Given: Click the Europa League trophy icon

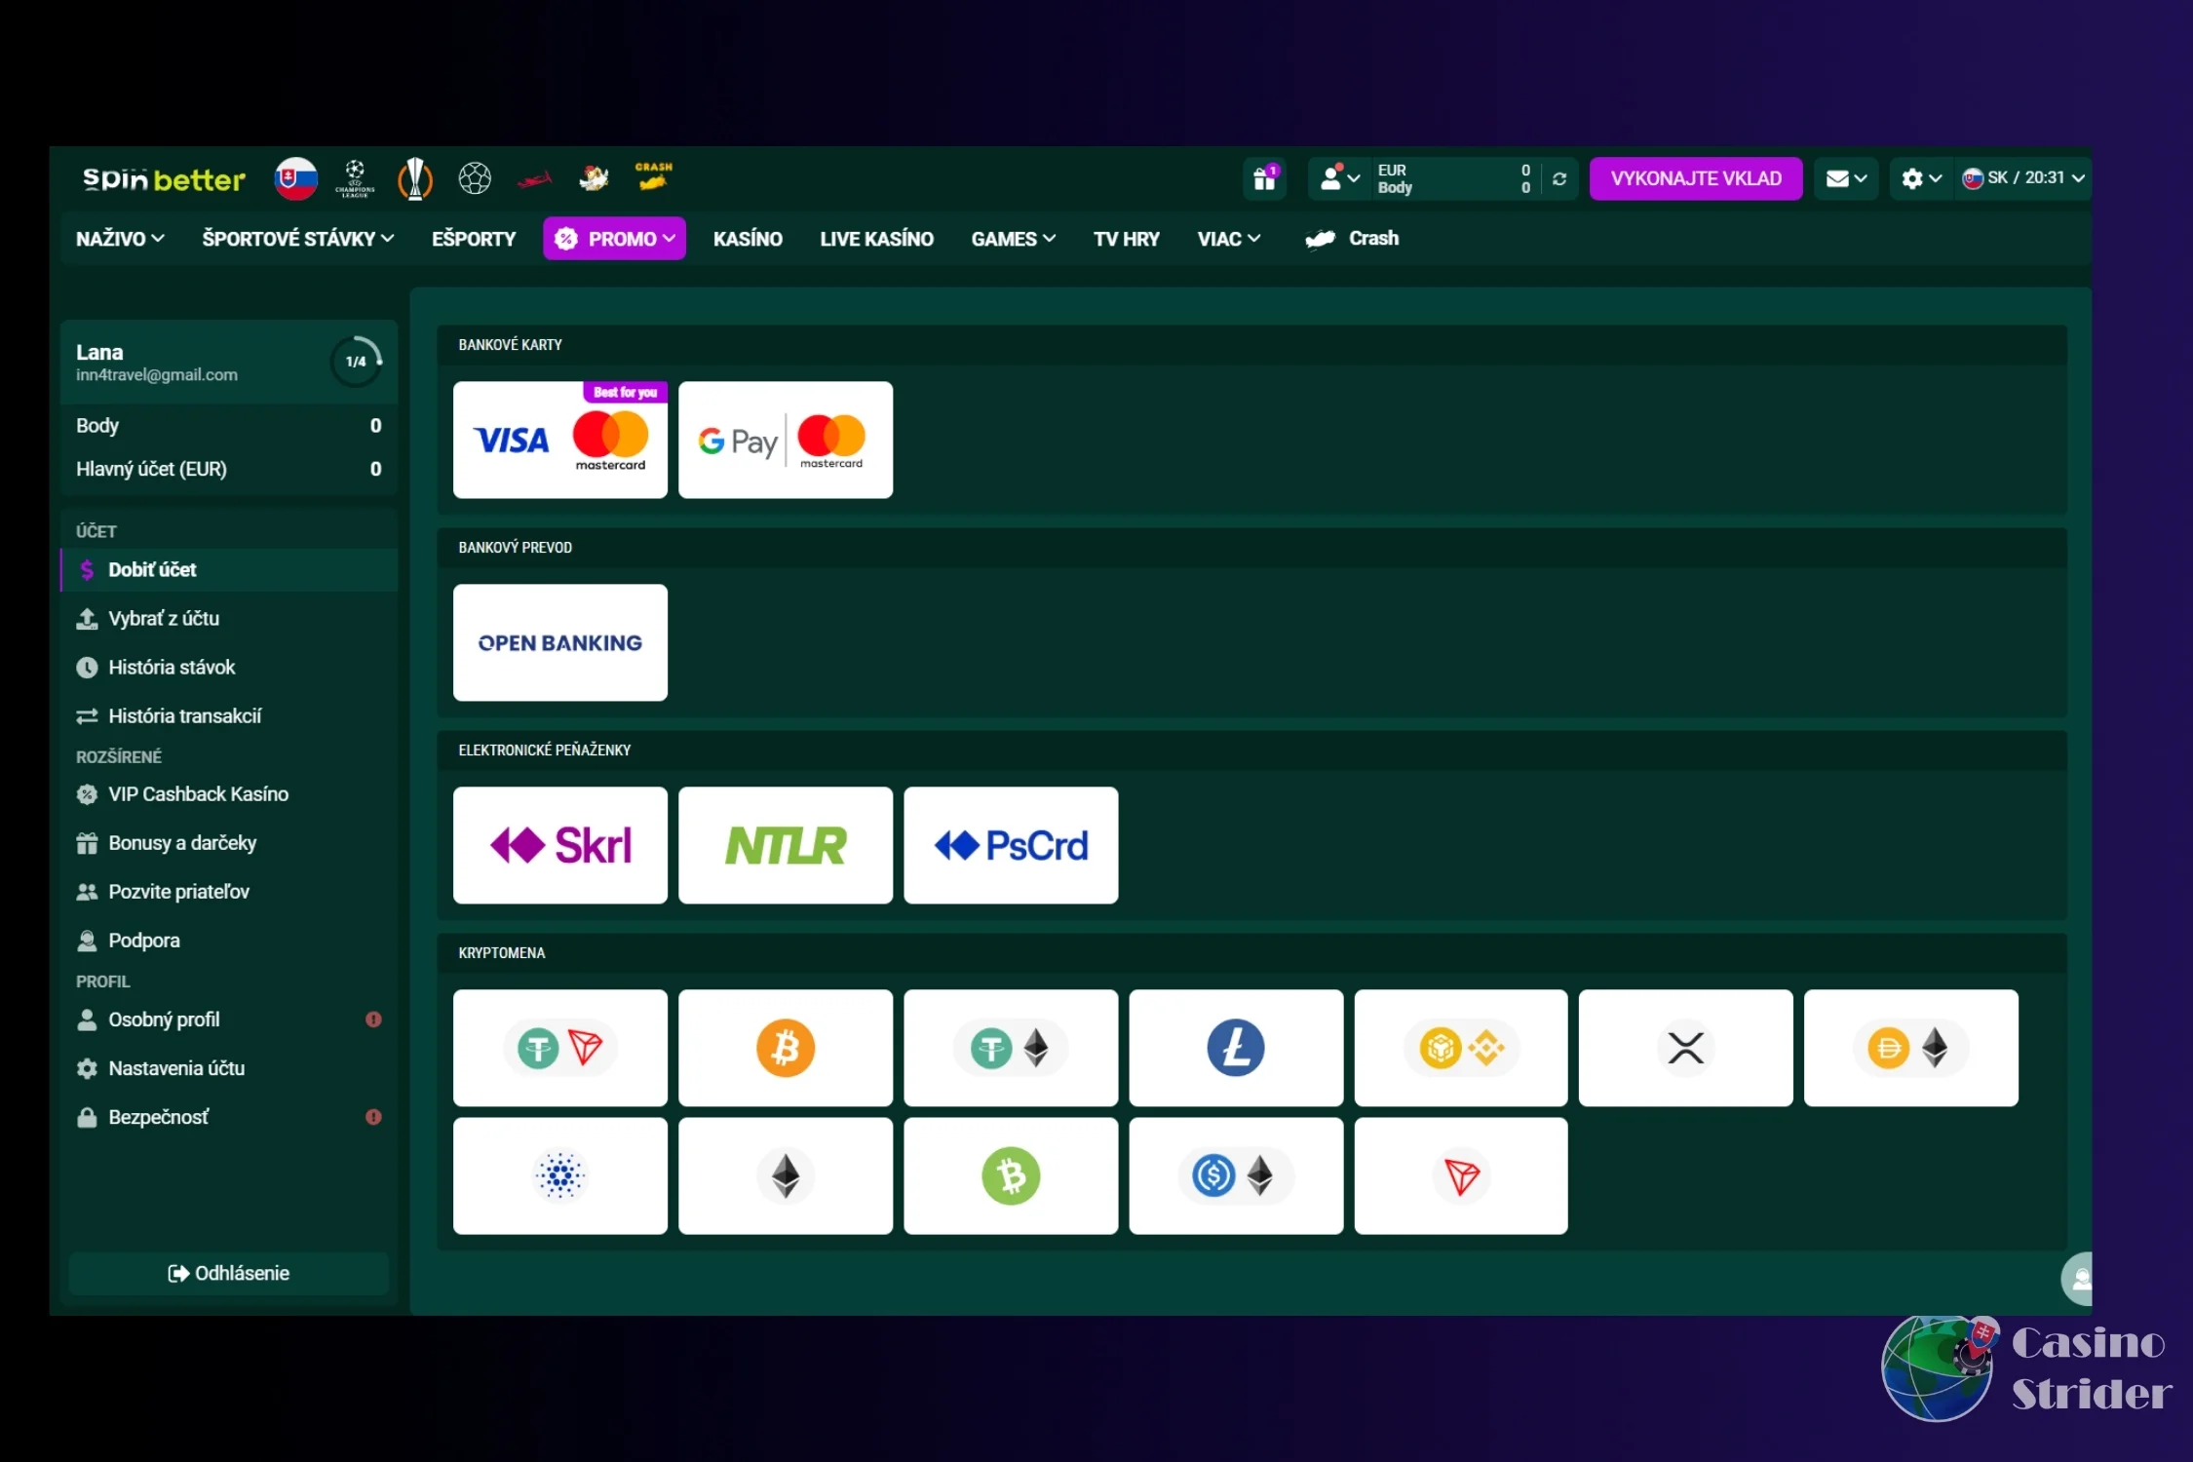Looking at the screenshot, I should click(x=415, y=178).
